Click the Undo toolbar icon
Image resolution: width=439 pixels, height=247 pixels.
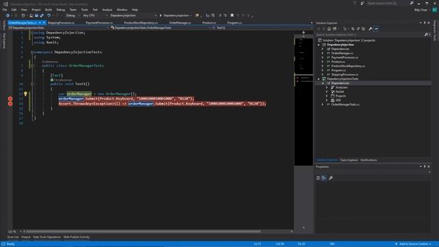click(x=49, y=15)
